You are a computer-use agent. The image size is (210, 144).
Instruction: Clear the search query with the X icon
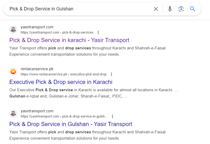156,9
